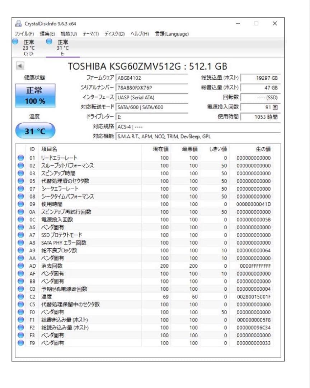The image size is (310, 388).
Task: Click raw value 000000000064
Action: click(253, 250)
